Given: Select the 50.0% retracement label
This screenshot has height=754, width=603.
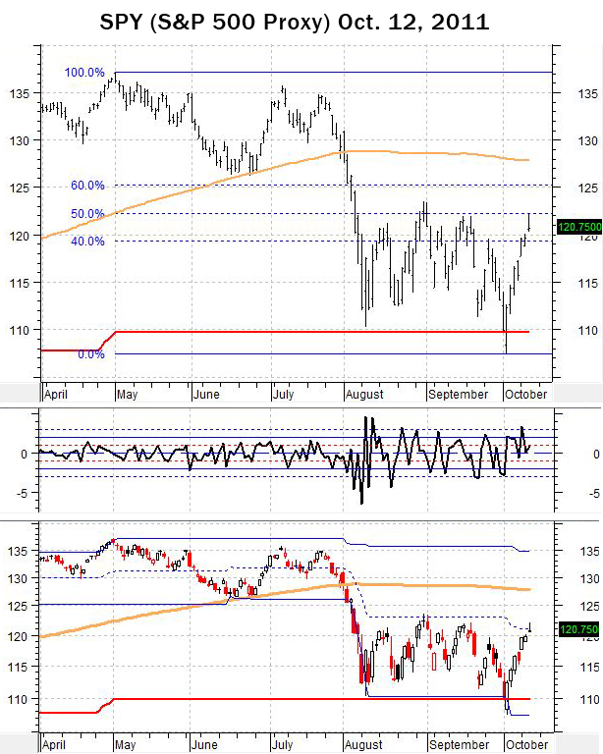Looking at the screenshot, I should click(x=87, y=213).
